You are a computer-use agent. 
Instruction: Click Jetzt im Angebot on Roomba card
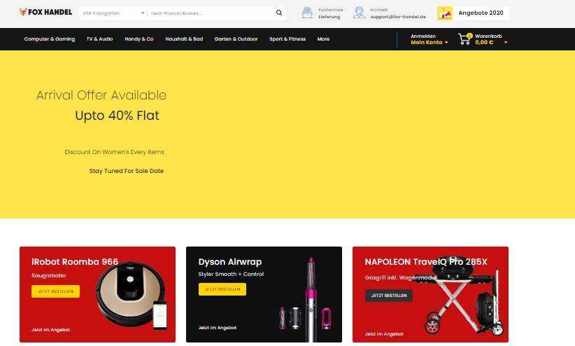pyautogui.click(x=50, y=330)
